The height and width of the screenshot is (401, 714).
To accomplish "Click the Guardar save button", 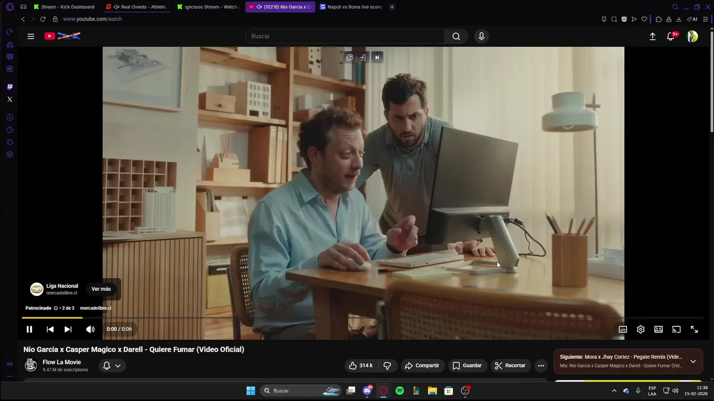I will pos(467,365).
